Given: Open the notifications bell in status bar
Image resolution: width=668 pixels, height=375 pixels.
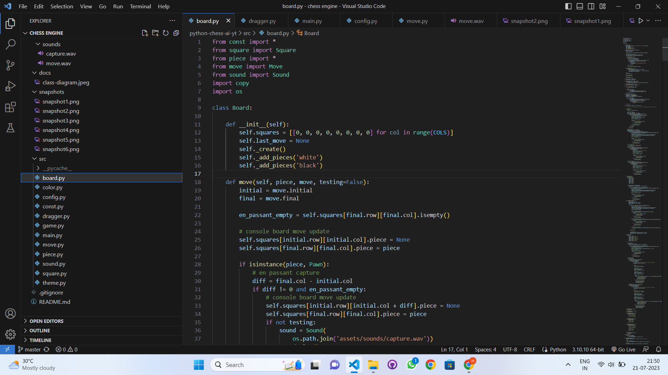Looking at the screenshot, I should [658, 349].
